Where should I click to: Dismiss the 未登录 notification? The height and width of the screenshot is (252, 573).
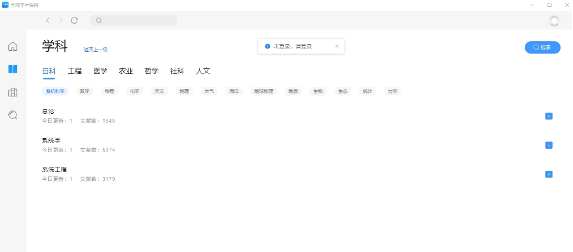point(337,46)
